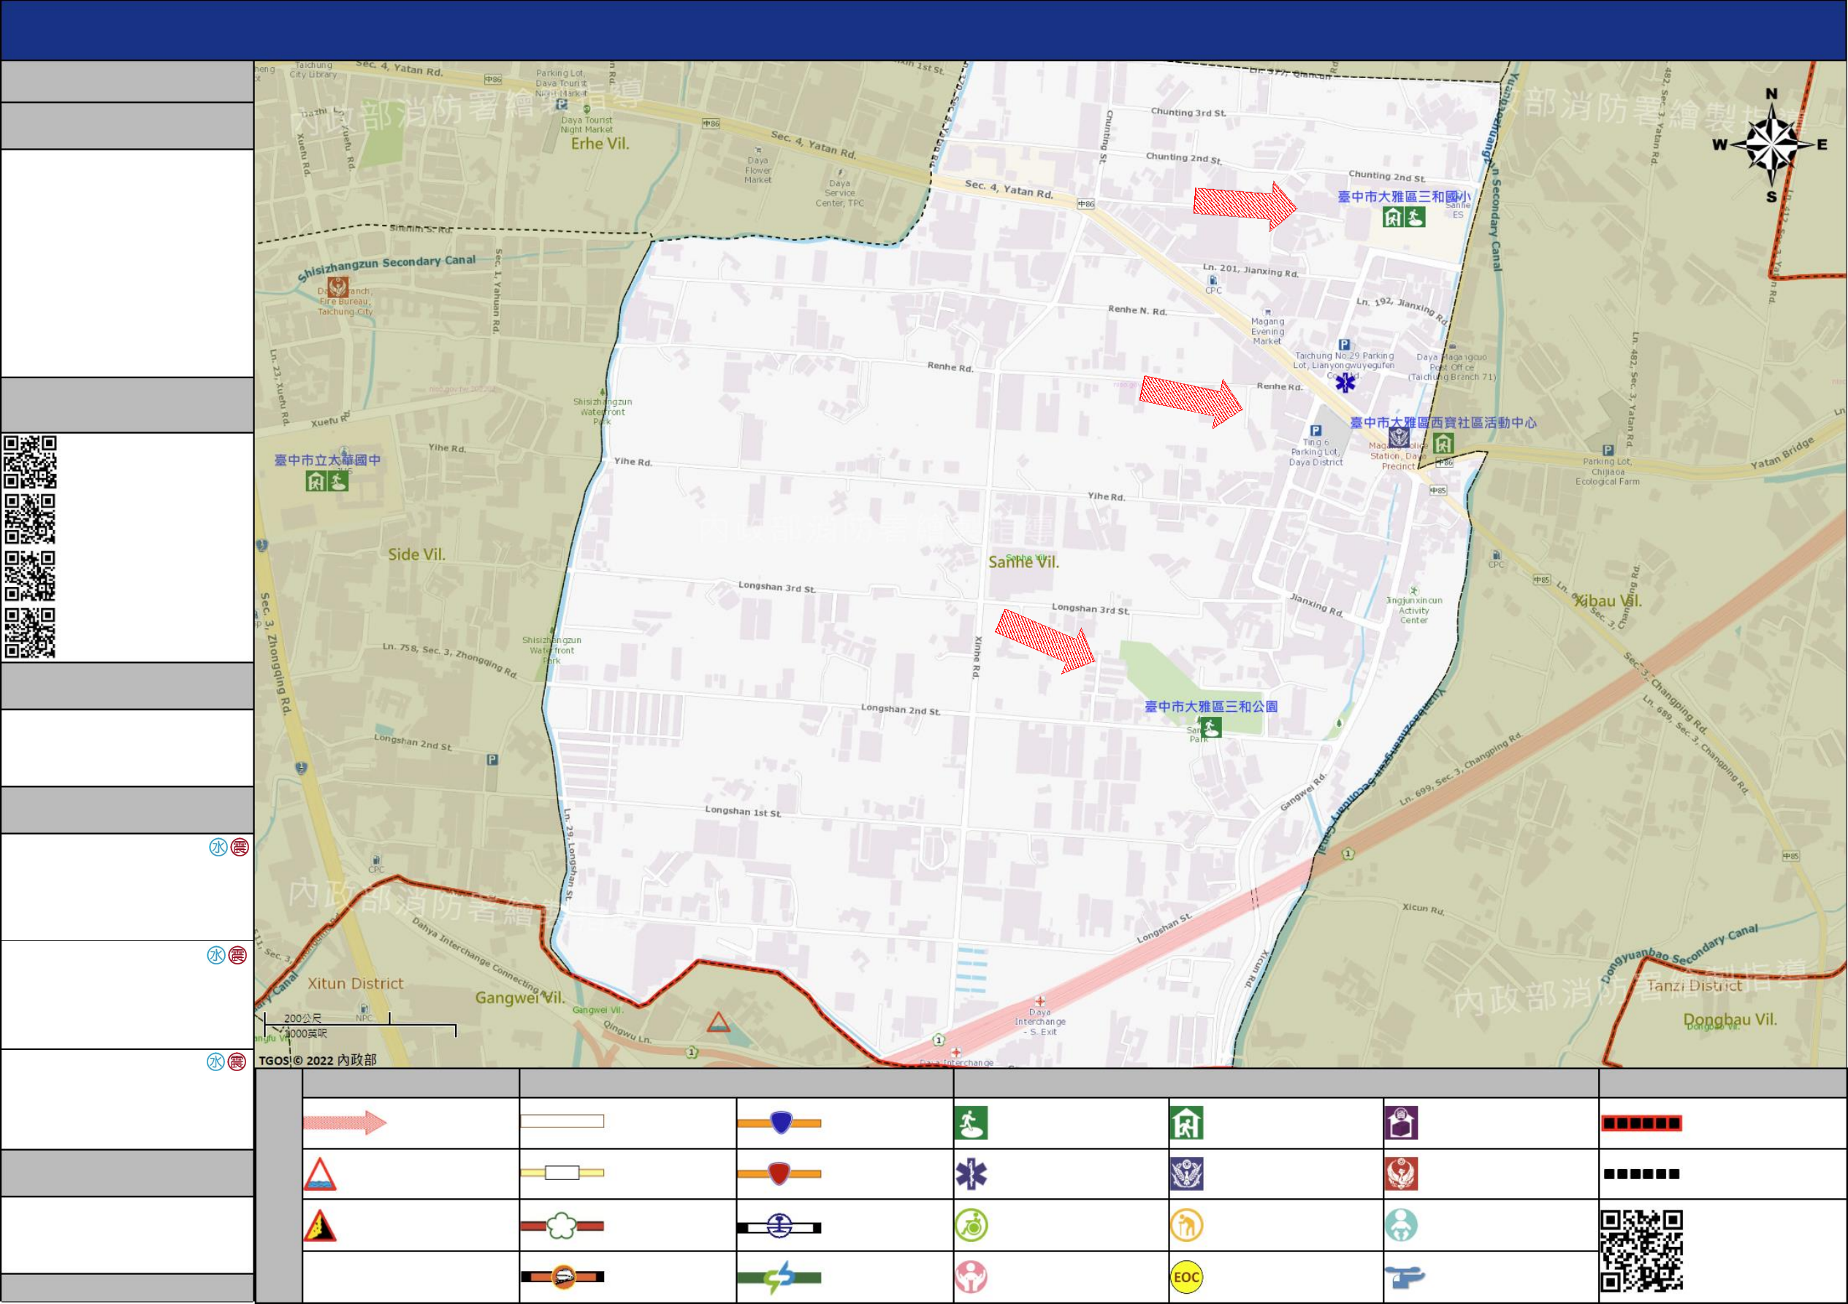Click the police badge legend icon

[1186, 1174]
